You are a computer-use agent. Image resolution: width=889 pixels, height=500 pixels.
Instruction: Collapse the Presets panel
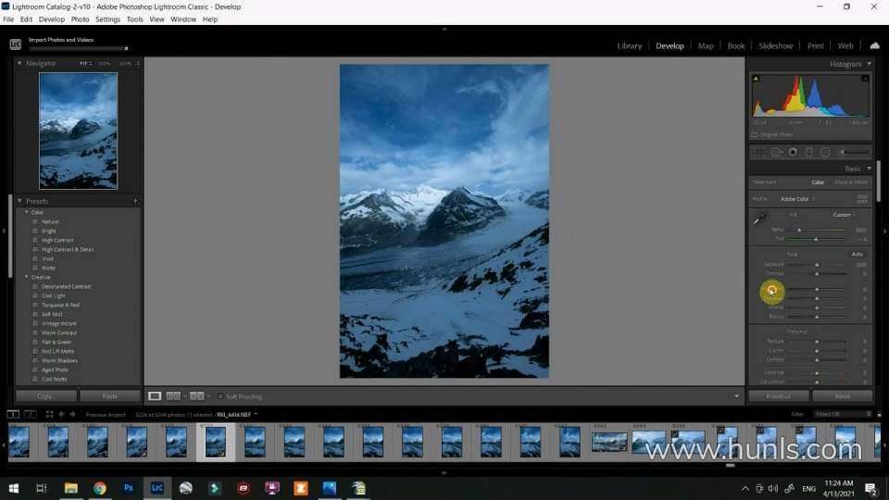[x=19, y=201]
